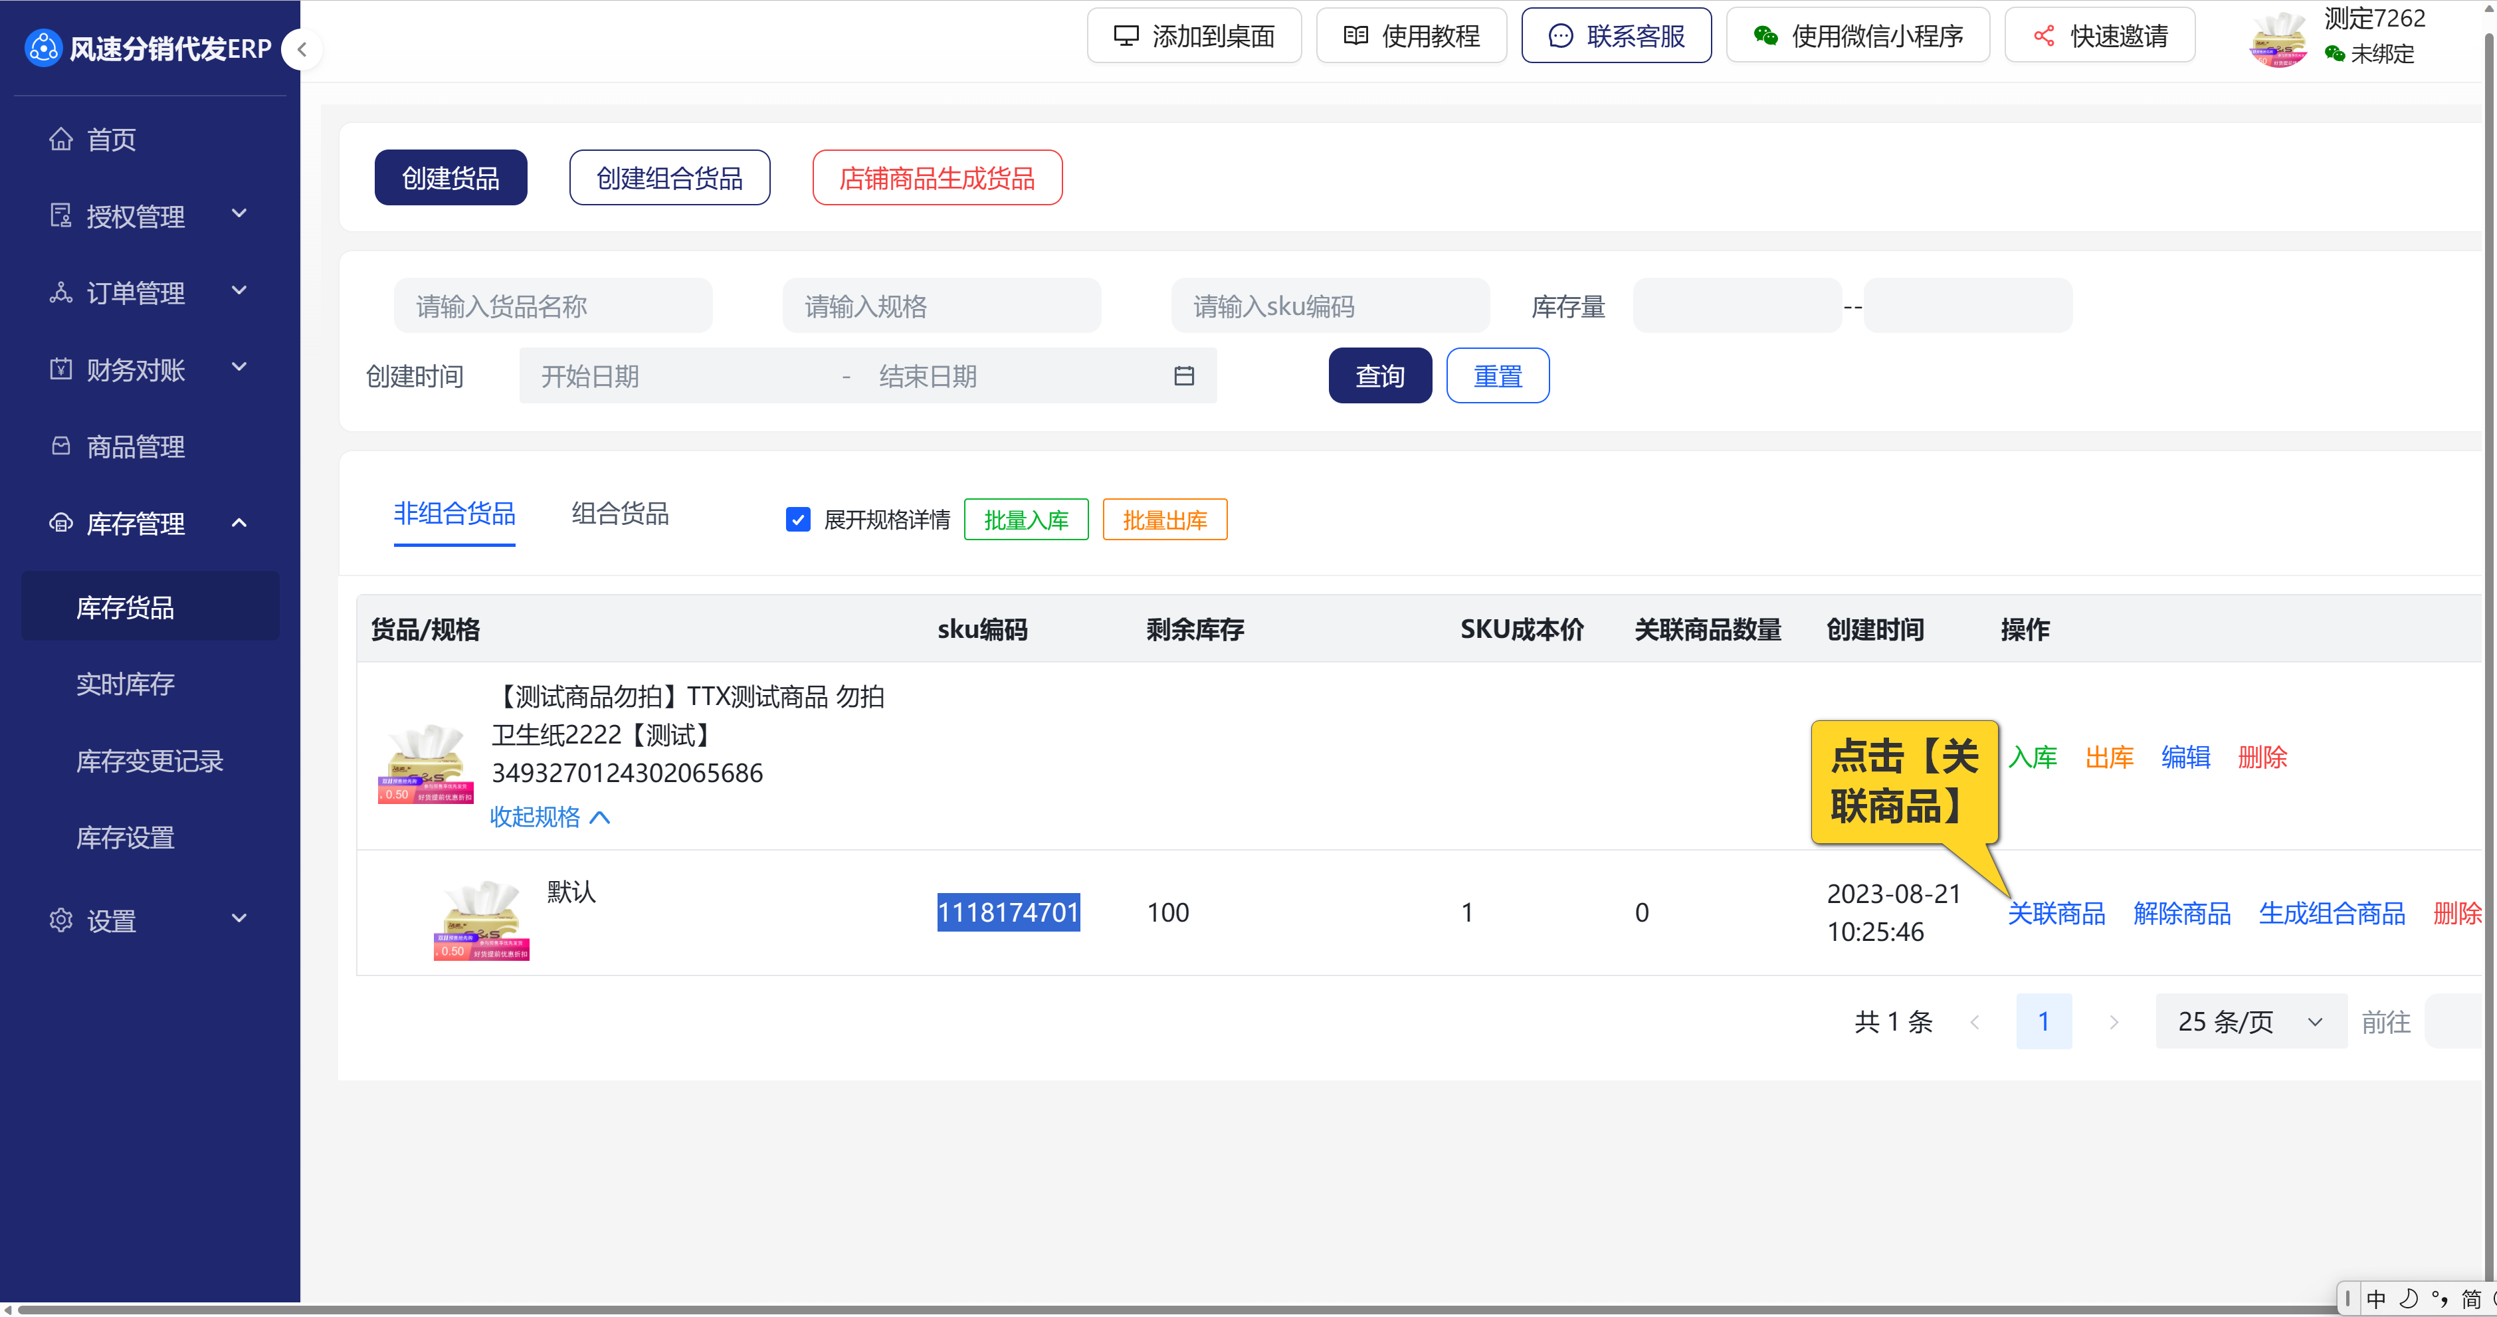This screenshot has height=1317, width=2497.
Task: Uncheck the 展开规格详情 checkbox
Action: [x=798, y=520]
